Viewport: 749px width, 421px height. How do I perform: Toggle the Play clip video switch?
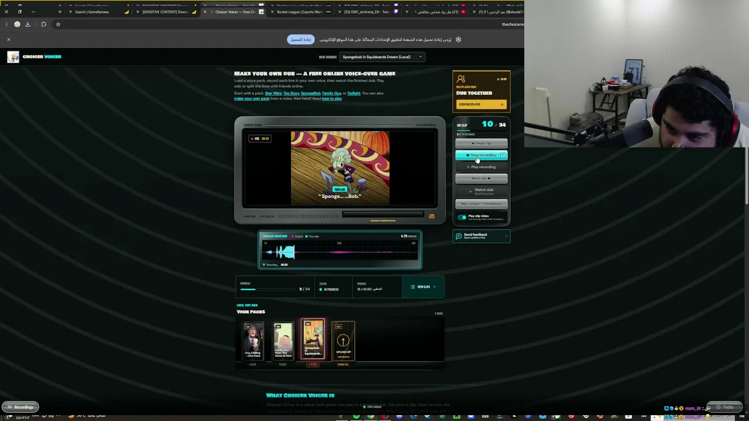point(462,217)
